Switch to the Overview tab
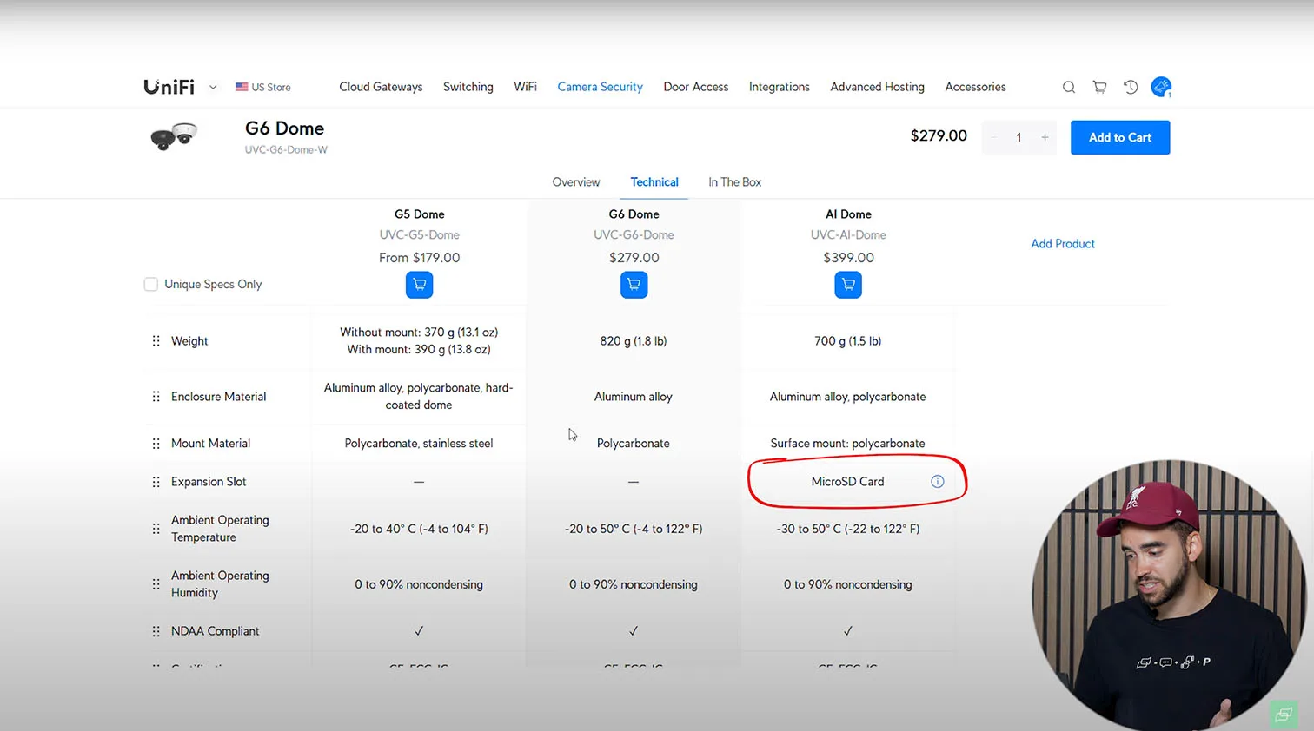 click(576, 182)
